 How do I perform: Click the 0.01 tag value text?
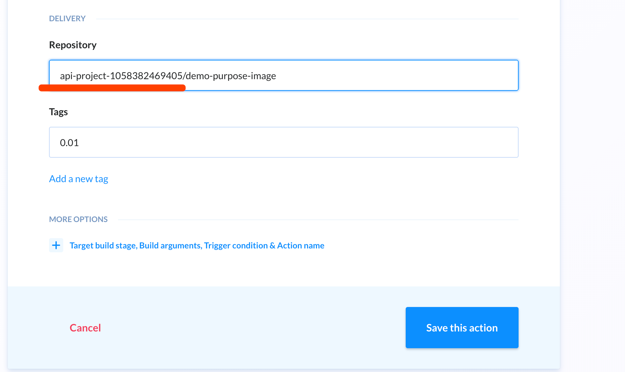pos(69,143)
